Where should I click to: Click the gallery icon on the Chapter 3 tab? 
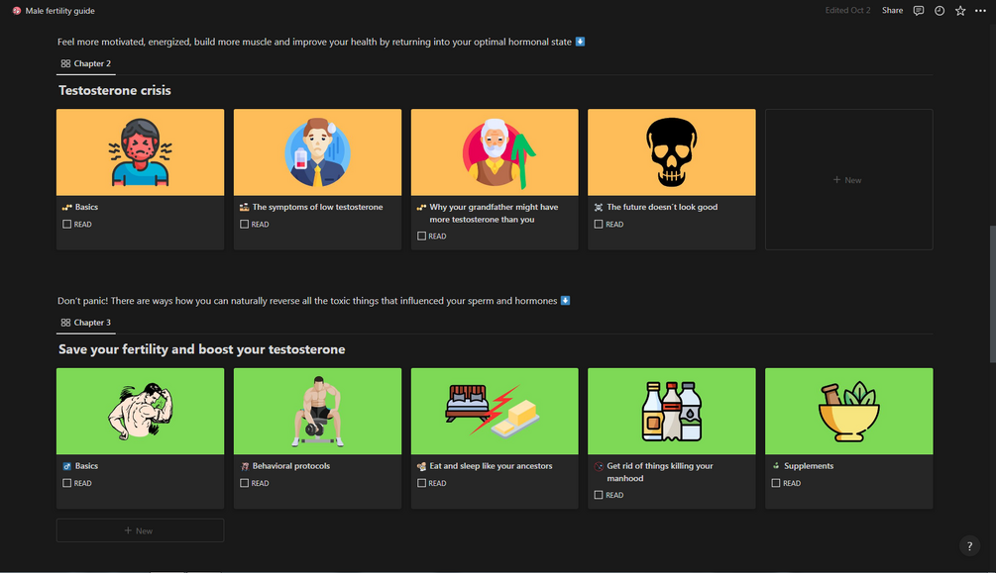click(65, 323)
